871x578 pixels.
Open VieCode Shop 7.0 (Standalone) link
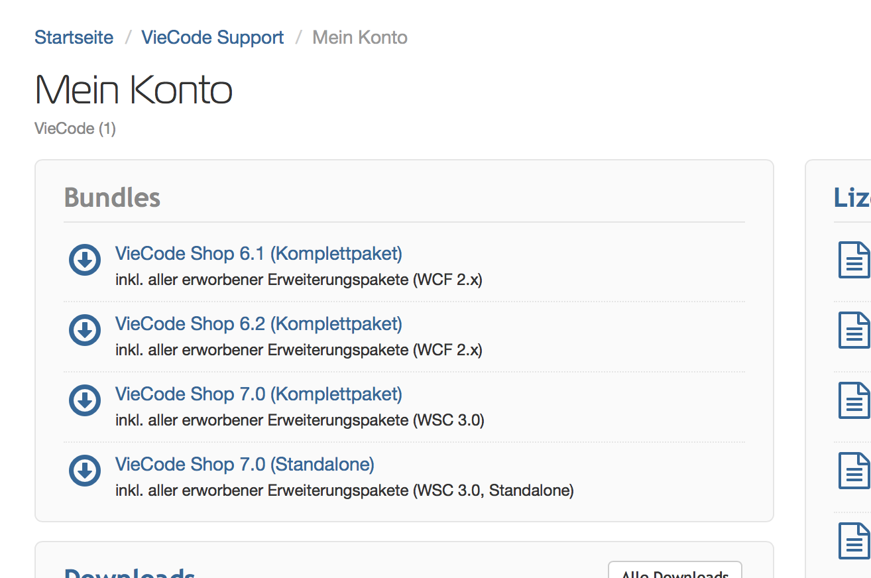point(245,465)
